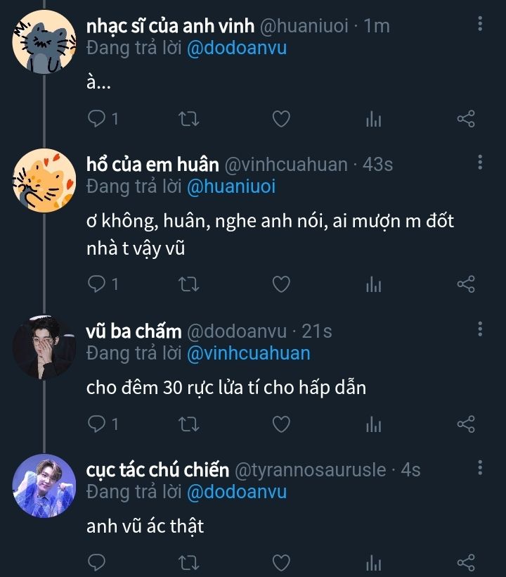This screenshot has height=577, width=506.
Task: View analytics of huaniuoi's tweet
Action: point(373,119)
